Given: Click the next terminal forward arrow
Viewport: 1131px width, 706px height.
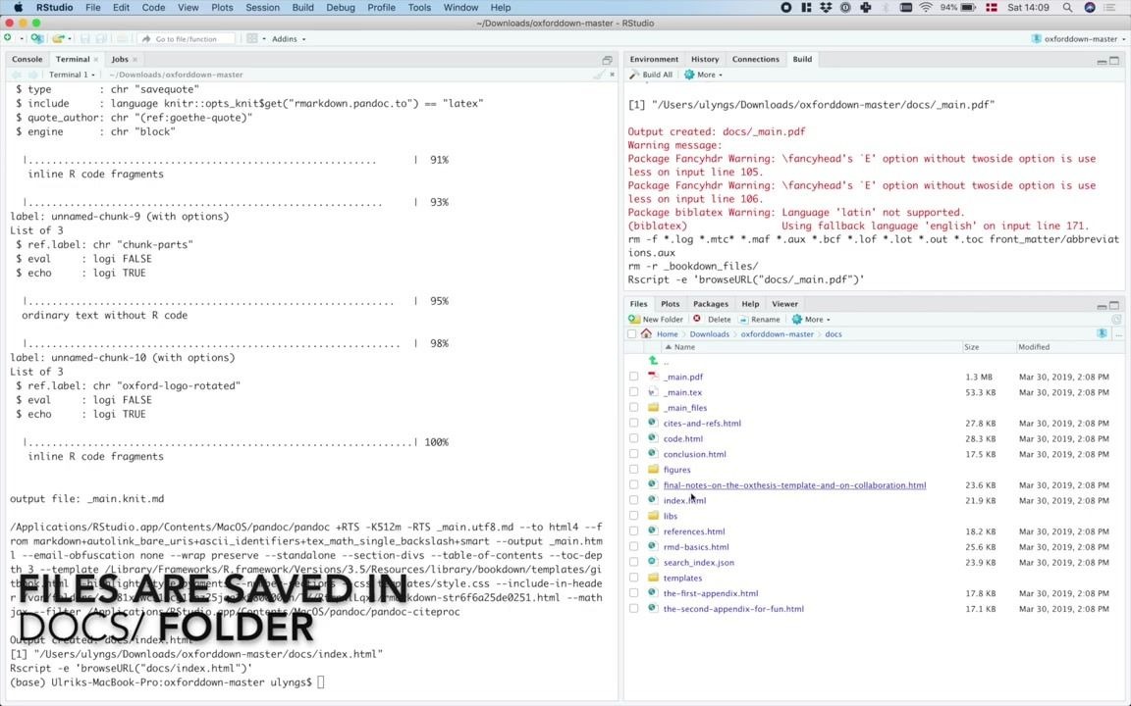Looking at the screenshot, I should pyautogui.click(x=31, y=75).
